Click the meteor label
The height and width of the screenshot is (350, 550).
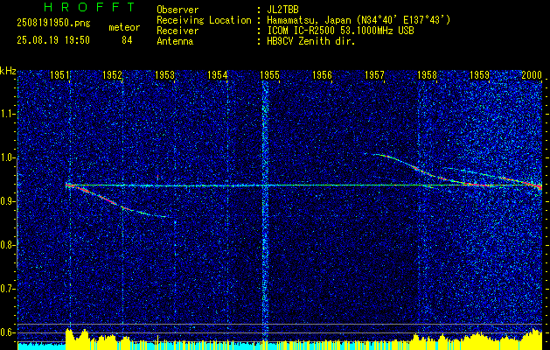[124, 27]
